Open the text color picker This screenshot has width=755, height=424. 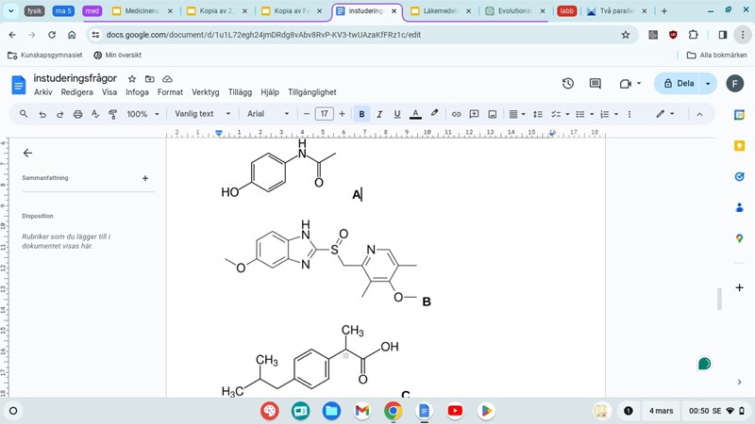point(415,114)
